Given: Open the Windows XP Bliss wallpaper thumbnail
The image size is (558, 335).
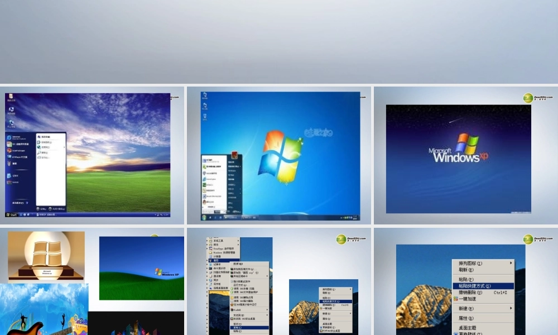Looking at the screenshot, I should pyautogui.click(x=142, y=268).
